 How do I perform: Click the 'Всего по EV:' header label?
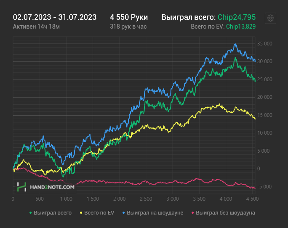coord(208,27)
